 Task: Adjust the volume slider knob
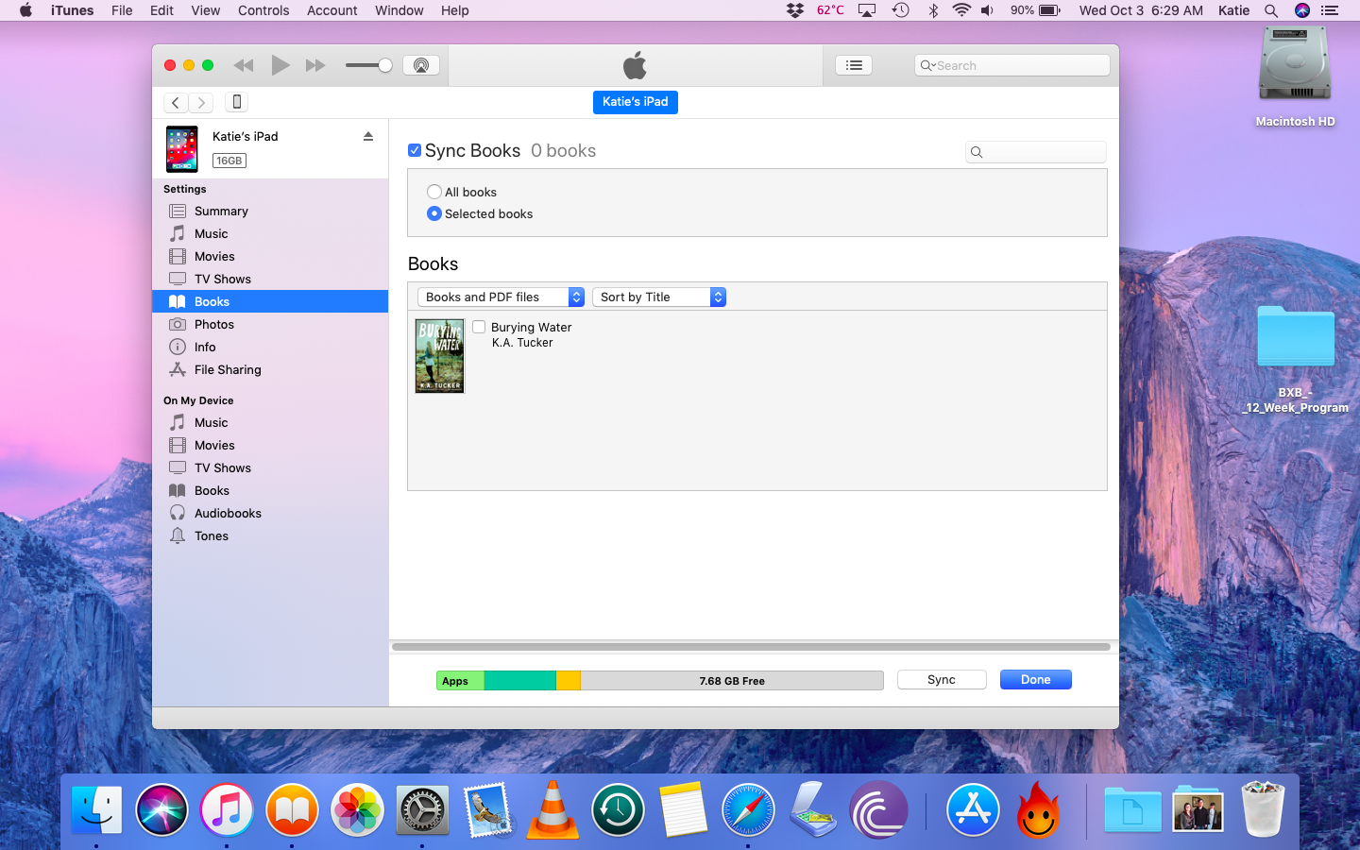click(x=385, y=65)
